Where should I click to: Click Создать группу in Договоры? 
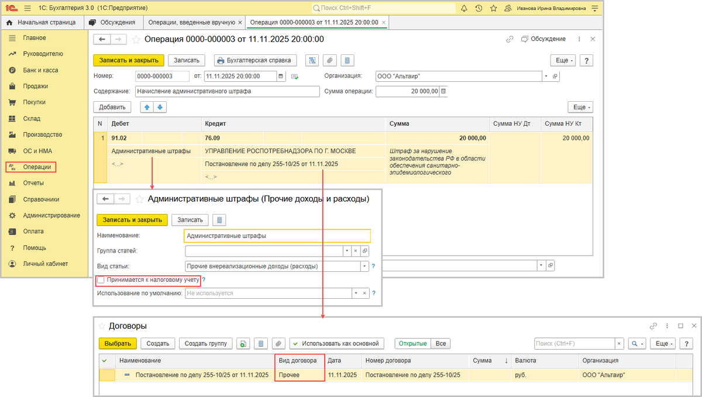coord(206,344)
